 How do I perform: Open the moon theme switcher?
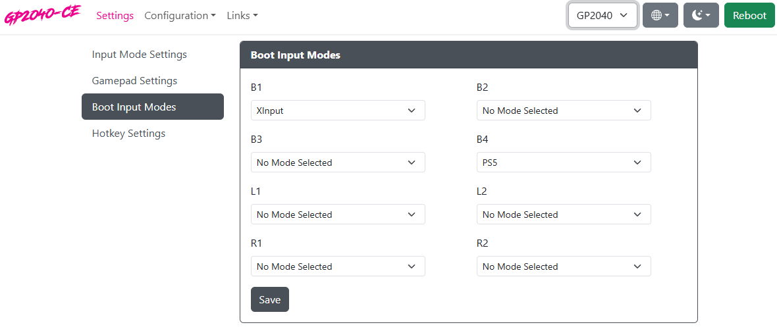(701, 15)
